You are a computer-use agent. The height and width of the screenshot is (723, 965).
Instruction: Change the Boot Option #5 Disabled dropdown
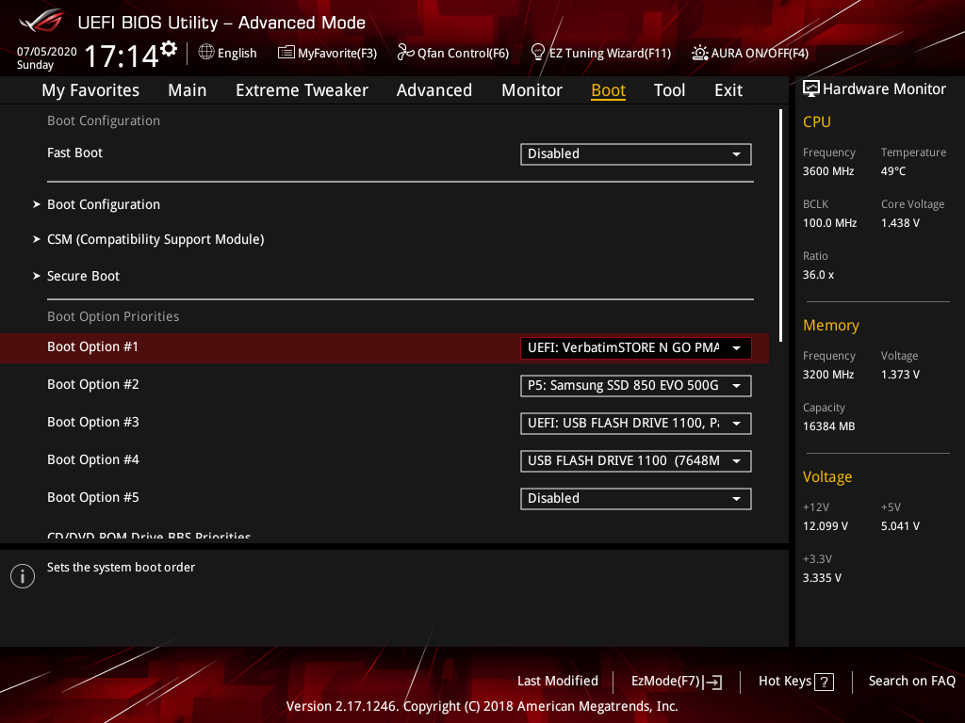pos(635,498)
